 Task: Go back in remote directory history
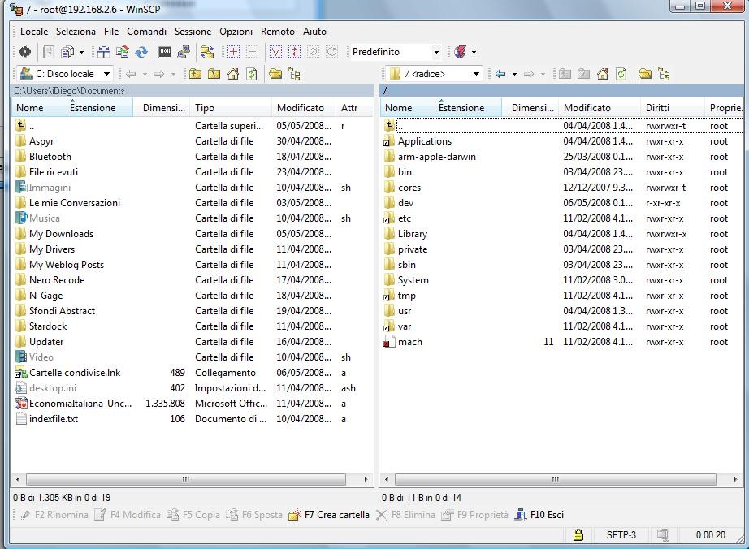click(500, 74)
